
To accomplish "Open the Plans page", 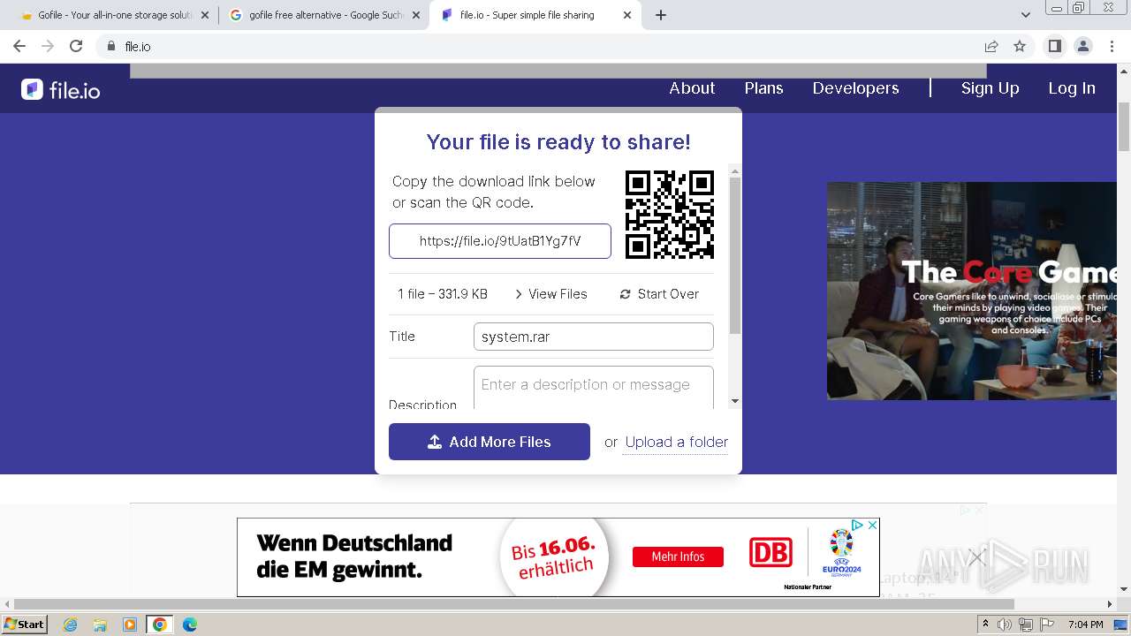I will click(x=763, y=88).
